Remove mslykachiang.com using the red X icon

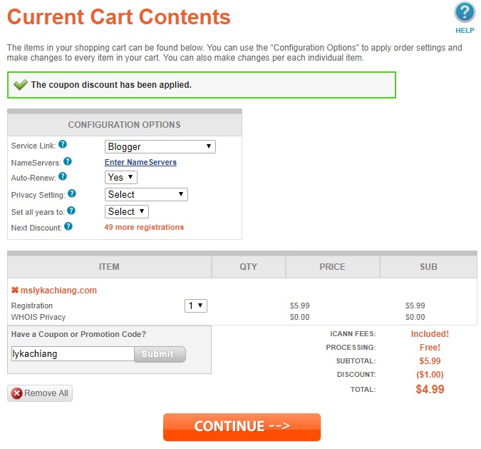point(15,291)
